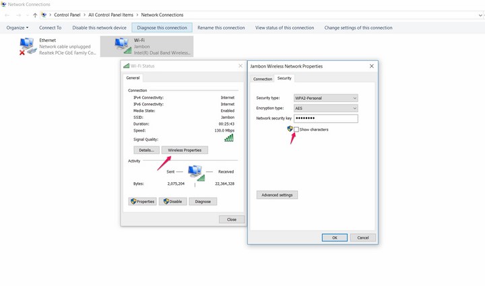Open the Security type dropdown
Viewport: 485px width, 286px height.
click(x=325, y=98)
